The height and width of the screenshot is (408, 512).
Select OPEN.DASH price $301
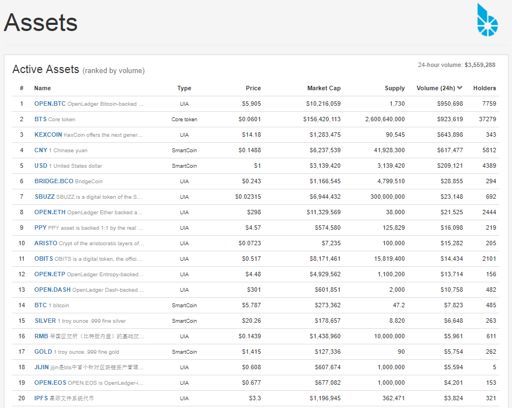coord(254,290)
